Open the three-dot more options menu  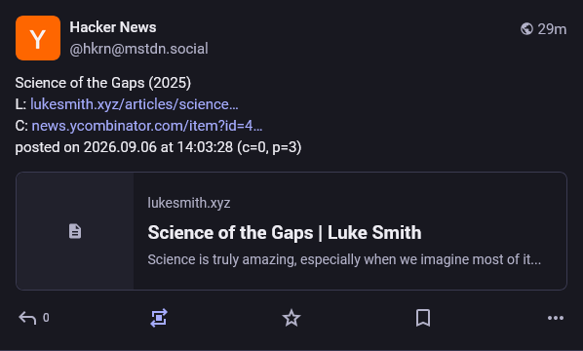click(556, 318)
